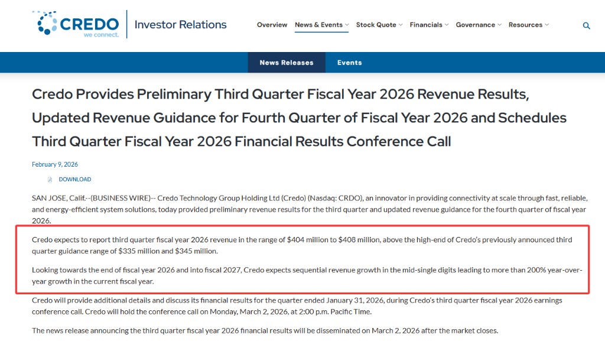Click the $404 million to $408 million paragraph
This screenshot has width=605, height=341.
(x=302, y=245)
